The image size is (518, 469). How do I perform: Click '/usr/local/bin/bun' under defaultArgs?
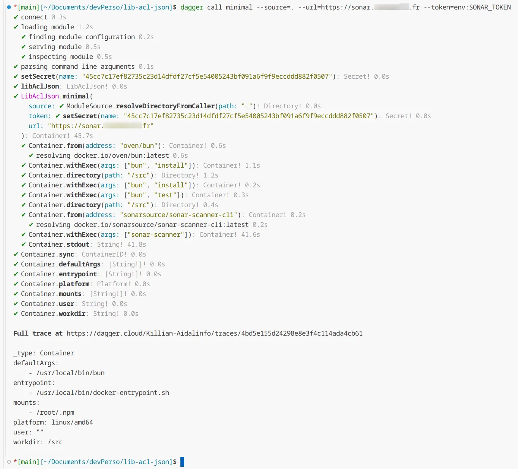pyautogui.click(x=70, y=373)
